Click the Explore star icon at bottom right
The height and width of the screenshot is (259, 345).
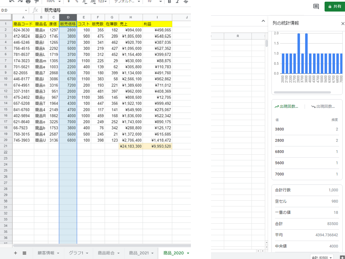coord(342,257)
